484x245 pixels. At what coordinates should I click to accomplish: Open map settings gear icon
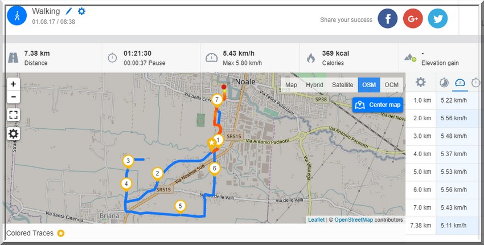[x=13, y=134]
